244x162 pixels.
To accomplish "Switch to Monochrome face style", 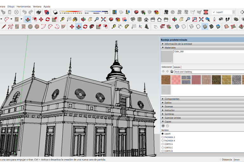I will (218, 27).
